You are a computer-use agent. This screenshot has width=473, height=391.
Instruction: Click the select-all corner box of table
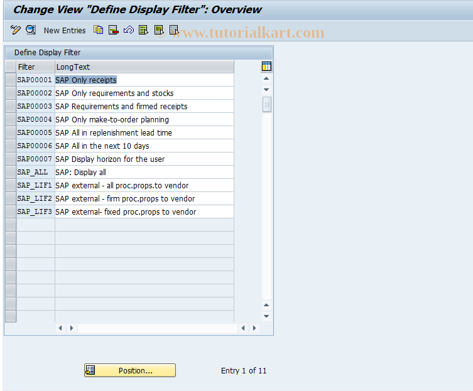pos(11,67)
